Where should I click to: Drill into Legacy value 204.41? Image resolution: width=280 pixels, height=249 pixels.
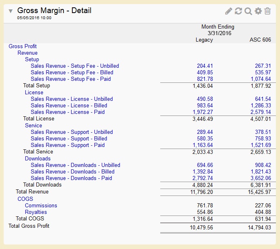pyautogui.click(x=205, y=66)
